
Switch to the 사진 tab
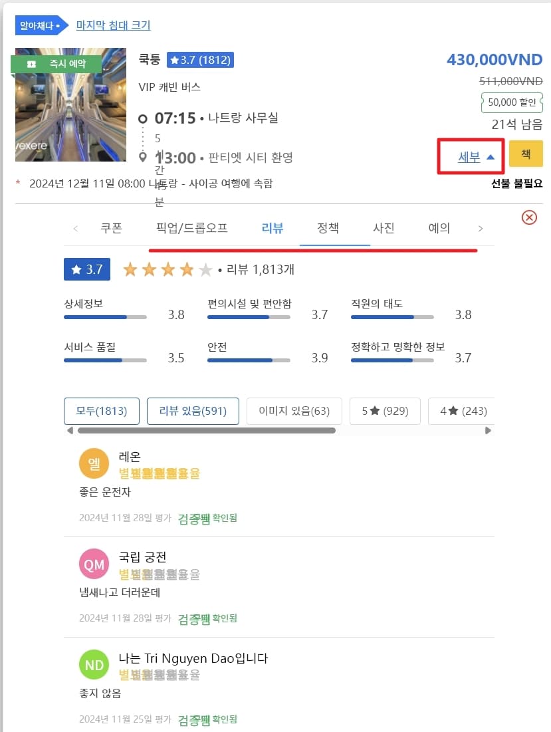click(384, 228)
